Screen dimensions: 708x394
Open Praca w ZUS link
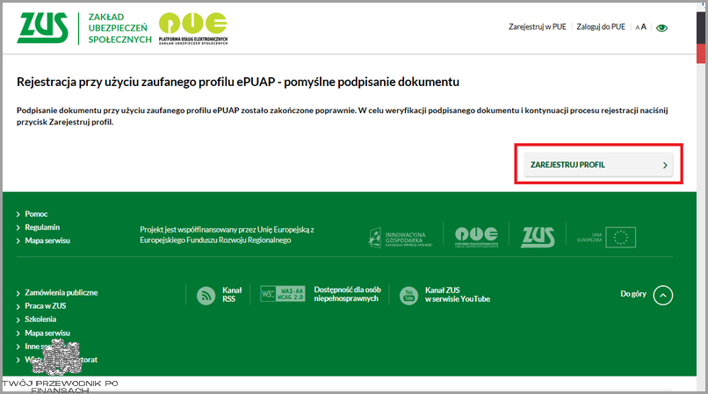[45, 305]
